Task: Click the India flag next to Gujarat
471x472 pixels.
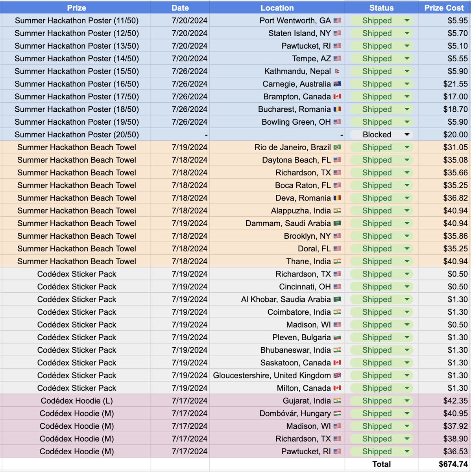Action: (337, 400)
